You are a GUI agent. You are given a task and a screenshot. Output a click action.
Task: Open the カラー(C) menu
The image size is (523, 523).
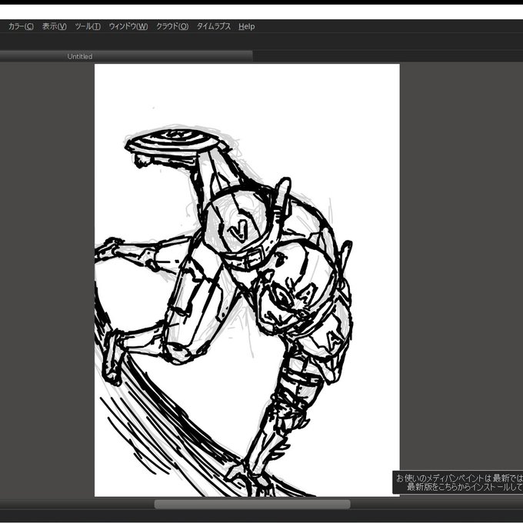21,26
